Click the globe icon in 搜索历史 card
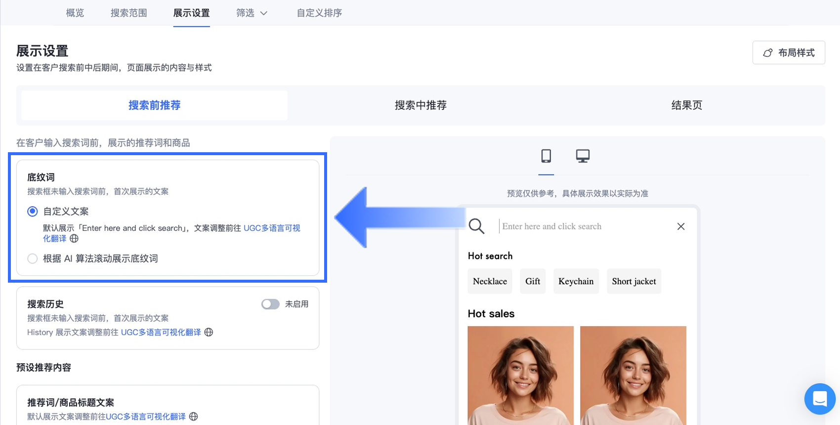The image size is (840, 425). (x=209, y=332)
